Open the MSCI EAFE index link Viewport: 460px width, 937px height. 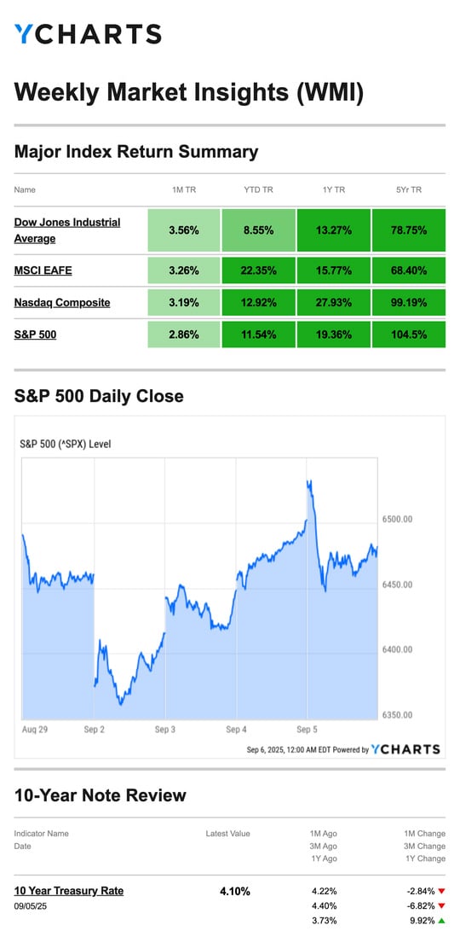click(43, 271)
